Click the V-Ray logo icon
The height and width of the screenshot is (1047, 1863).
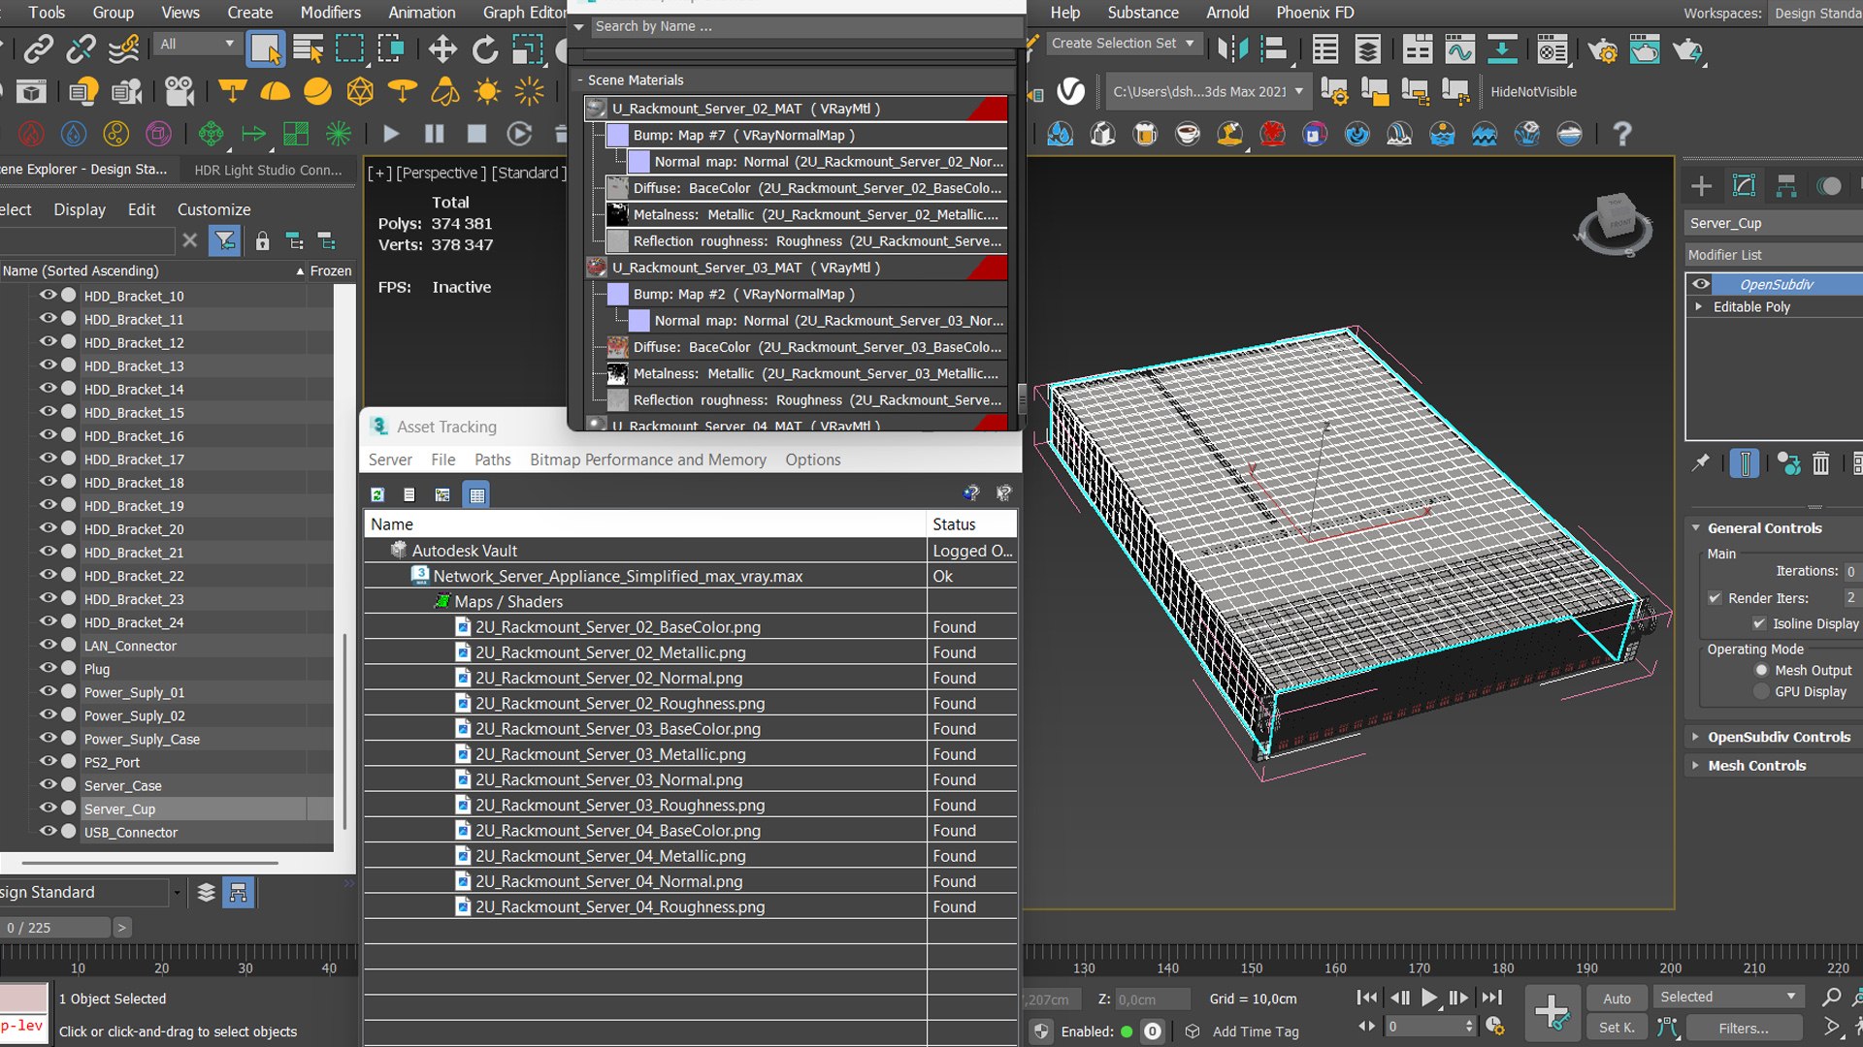tap(1070, 91)
